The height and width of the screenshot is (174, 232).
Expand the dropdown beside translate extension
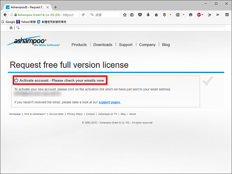(184, 14)
